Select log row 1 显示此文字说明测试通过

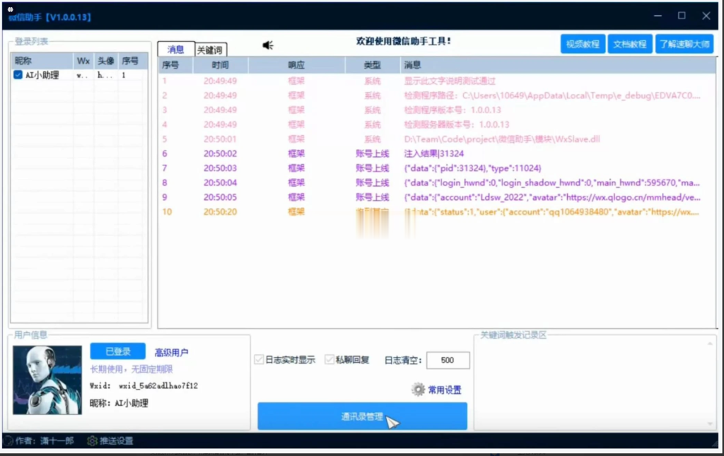click(437, 81)
